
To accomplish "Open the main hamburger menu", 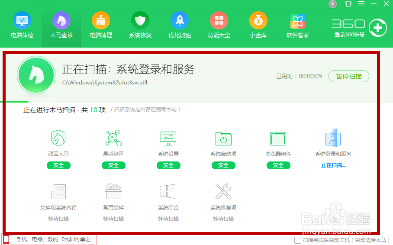I will (361, 4).
